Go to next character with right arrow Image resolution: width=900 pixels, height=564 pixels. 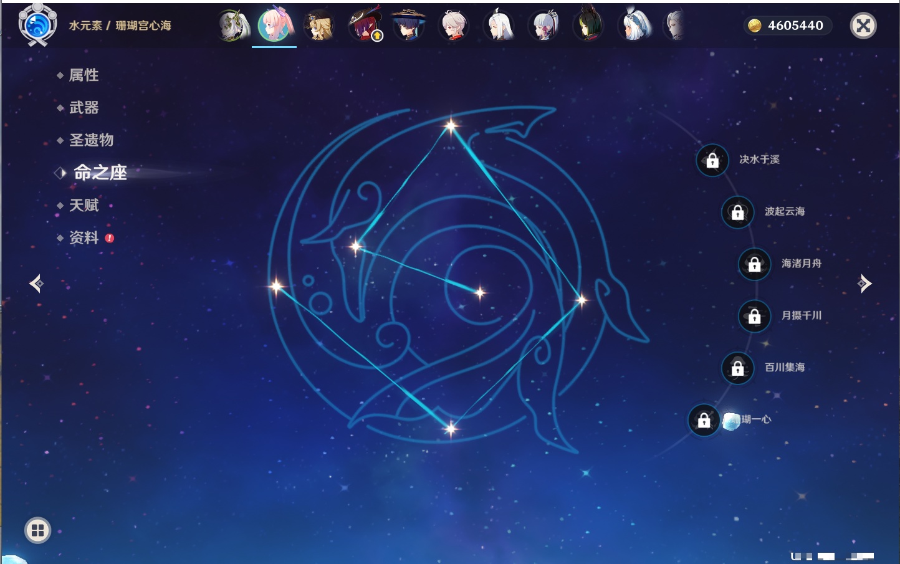pyautogui.click(x=864, y=284)
